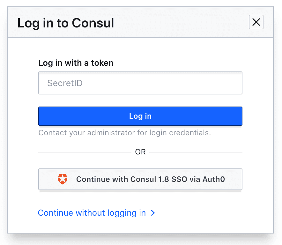Close the Log in to Consul dialog

coord(256,22)
